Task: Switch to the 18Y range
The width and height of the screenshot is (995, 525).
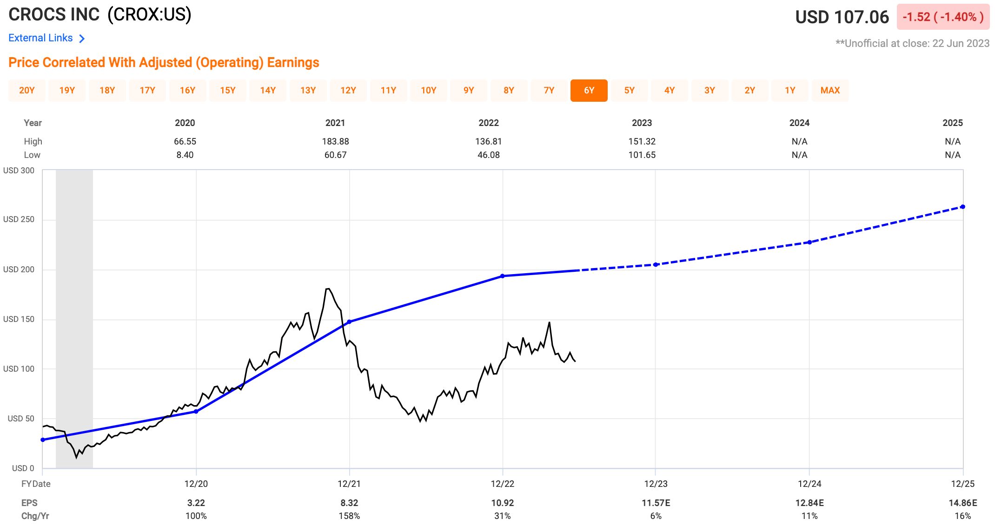Action: click(107, 91)
